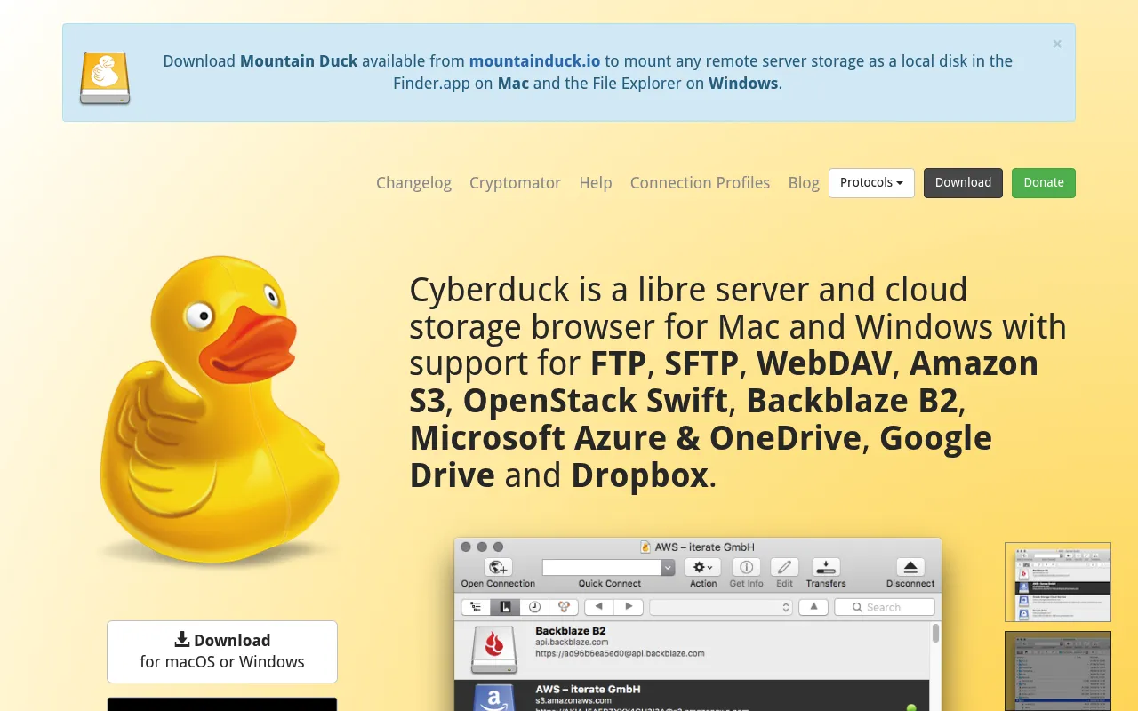The image size is (1138, 711).
Task: Click the Back arrow in browser toolbar
Action: [599, 607]
